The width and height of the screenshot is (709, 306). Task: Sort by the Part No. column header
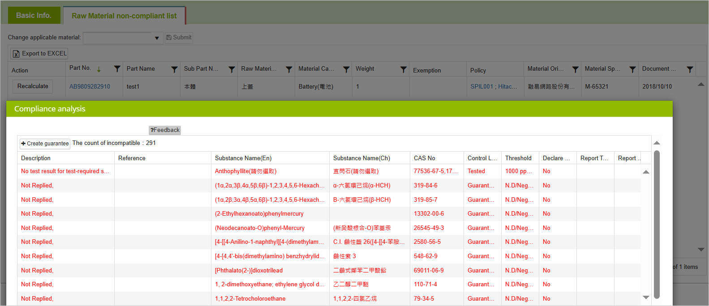coord(80,68)
